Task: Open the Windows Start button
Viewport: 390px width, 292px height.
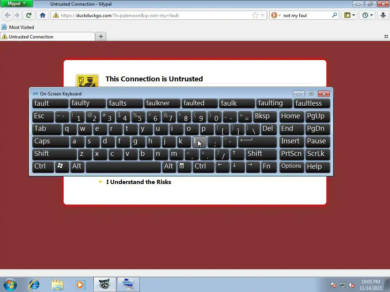Action: [10, 284]
